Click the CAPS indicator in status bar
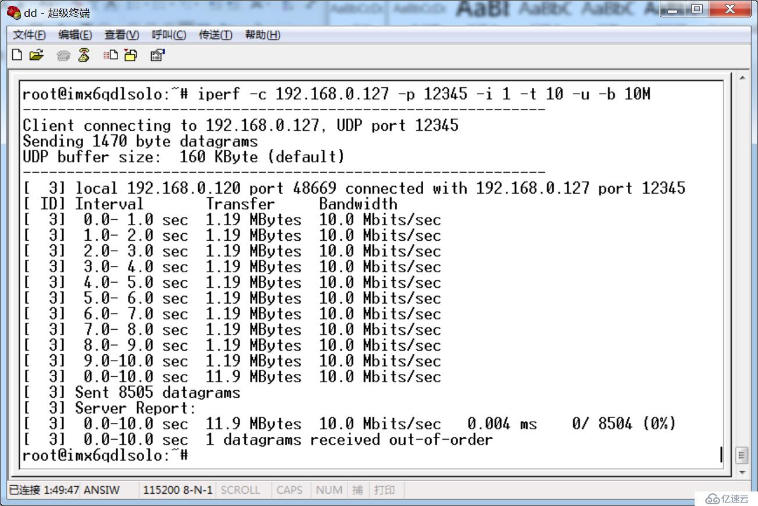The height and width of the screenshot is (506, 758). (289, 490)
